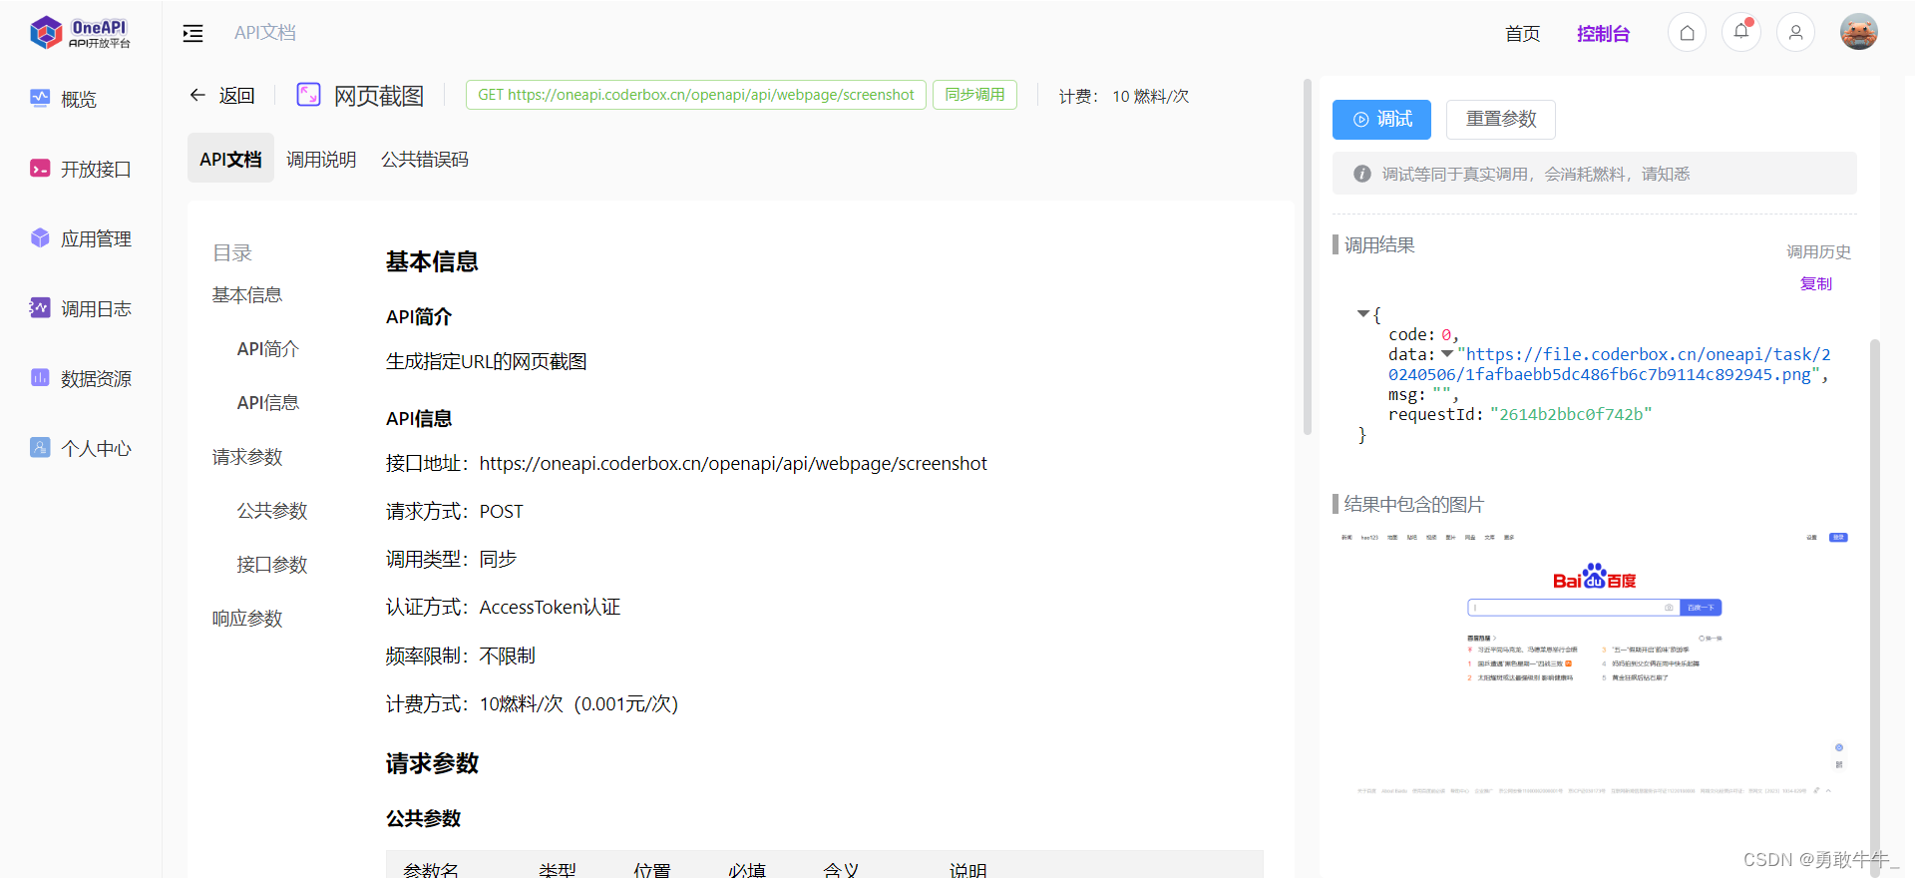This screenshot has width=1915, height=878.
Task: Go to 首页 in top navigation
Action: point(1522,34)
